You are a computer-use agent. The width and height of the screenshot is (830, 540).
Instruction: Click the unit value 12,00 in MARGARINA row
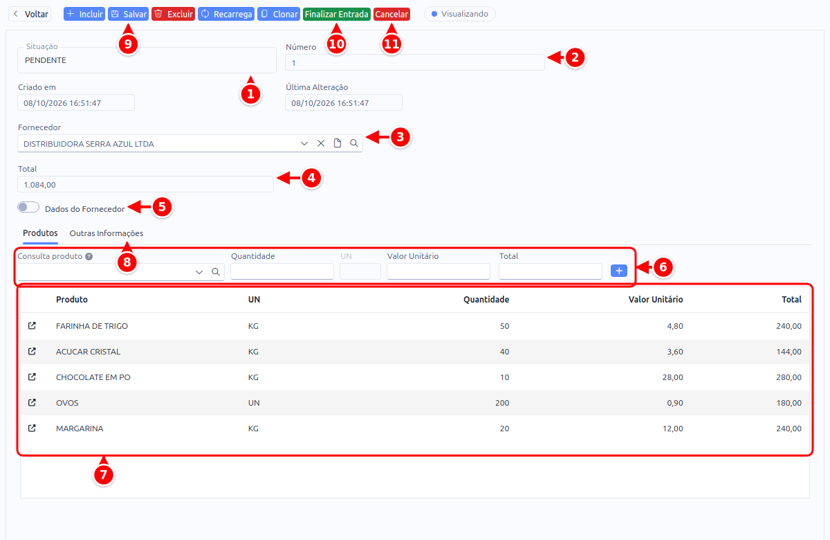(673, 428)
